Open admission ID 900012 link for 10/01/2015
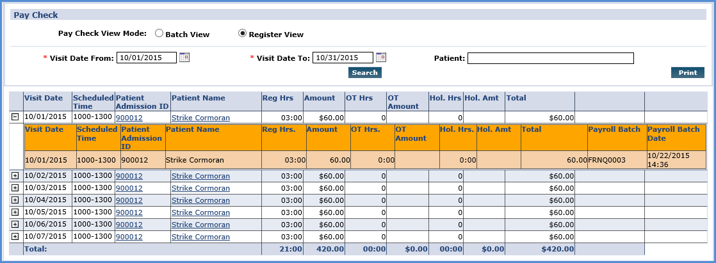Screen dimensions: 716x263 click(129, 118)
